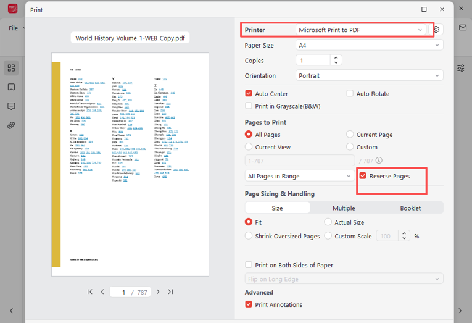This screenshot has height=323, width=472.
Task: Select Custom Scale option
Action: [328, 236]
